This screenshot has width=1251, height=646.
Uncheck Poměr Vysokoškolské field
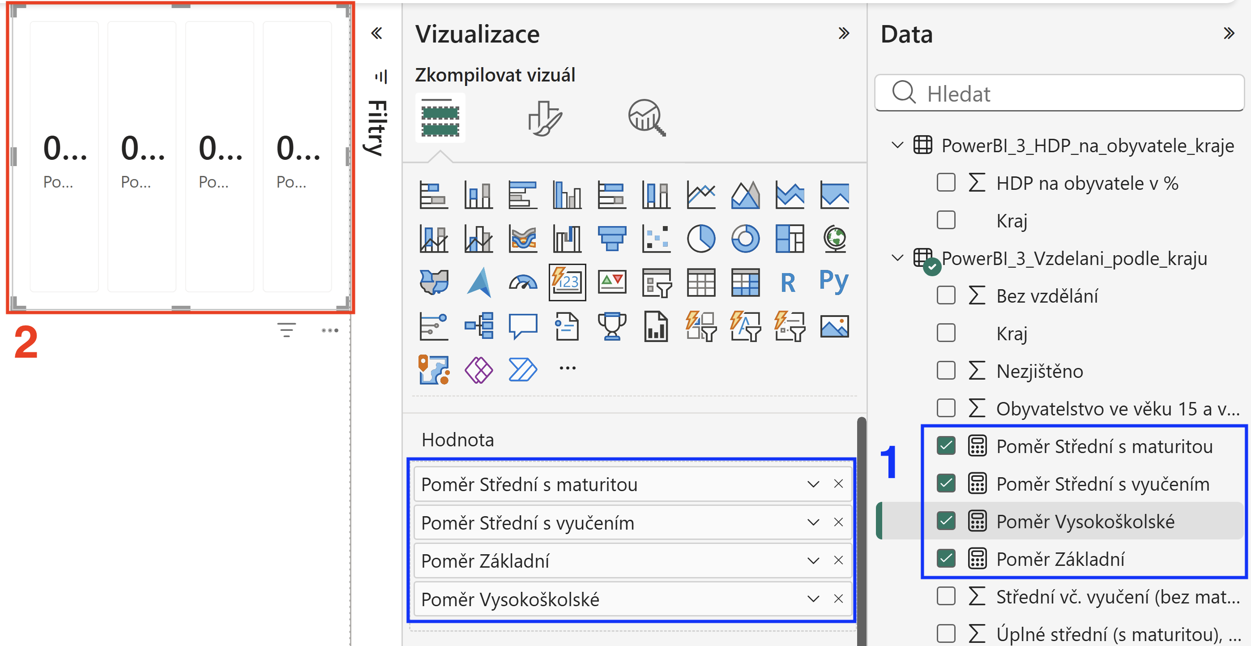(946, 521)
